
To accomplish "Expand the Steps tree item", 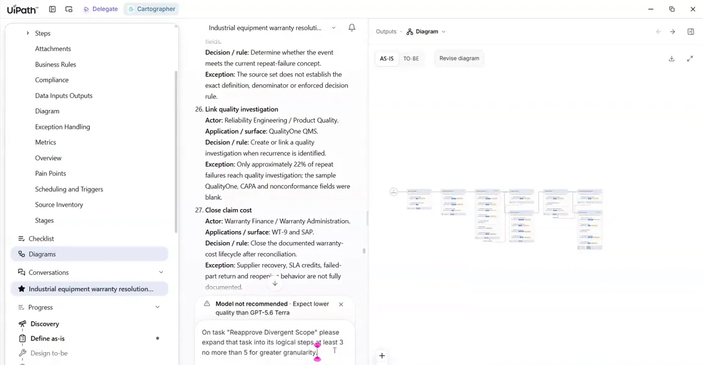I will (27, 33).
